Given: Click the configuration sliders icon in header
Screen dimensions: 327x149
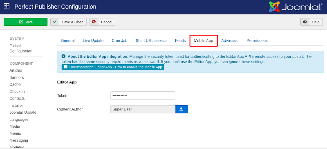Looking at the screenshot, I should 7,7.
